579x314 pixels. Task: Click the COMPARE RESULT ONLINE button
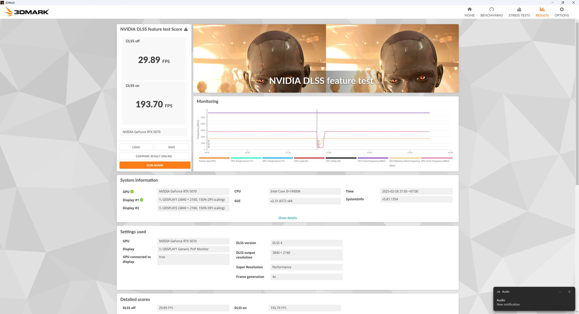coord(154,156)
